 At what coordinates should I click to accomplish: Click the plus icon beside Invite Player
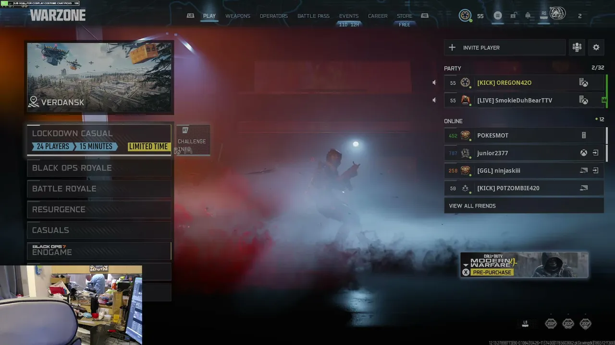point(452,47)
